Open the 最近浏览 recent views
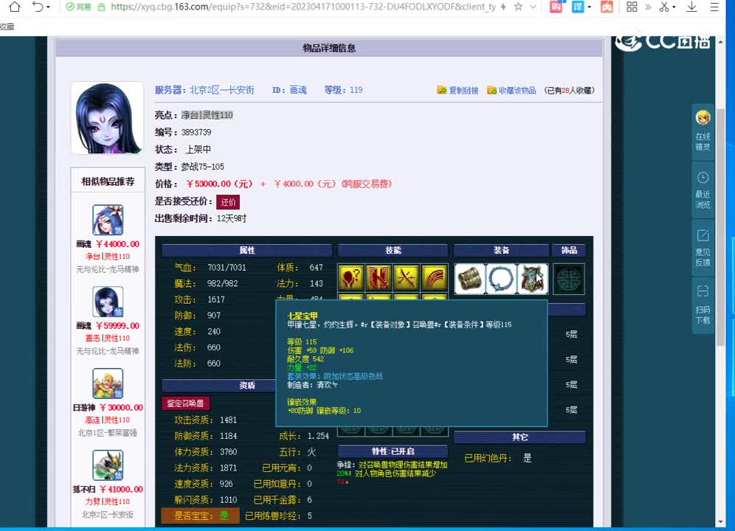Image resolution: width=735 pixels, height=531 pixels. tap(703, 190)
